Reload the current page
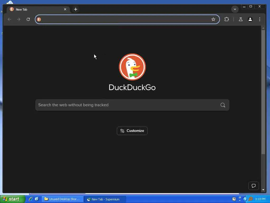Image resolution: width=270 pixels, height=203 pixels. pos(28,19)
